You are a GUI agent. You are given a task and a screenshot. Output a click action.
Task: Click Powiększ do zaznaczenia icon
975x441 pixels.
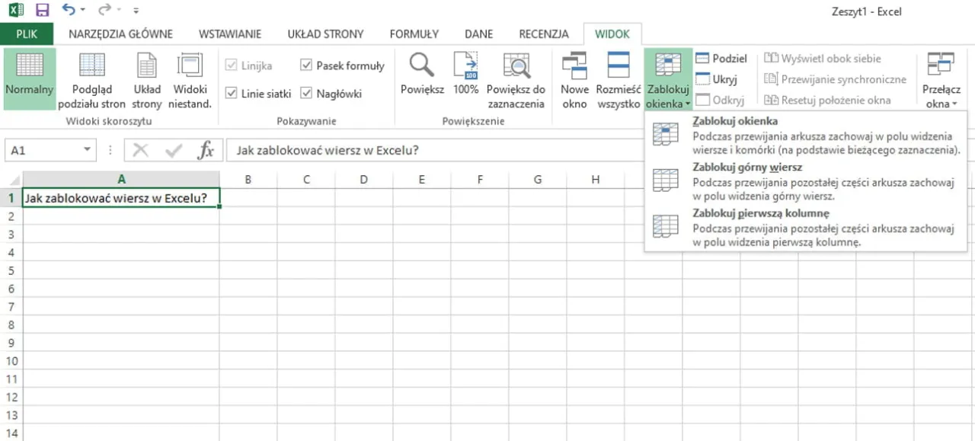coord(516,66)
